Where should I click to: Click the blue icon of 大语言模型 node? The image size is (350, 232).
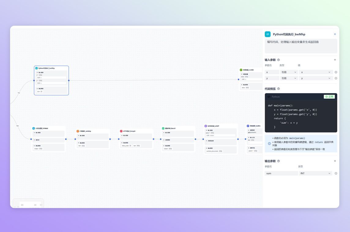(34, 128)
